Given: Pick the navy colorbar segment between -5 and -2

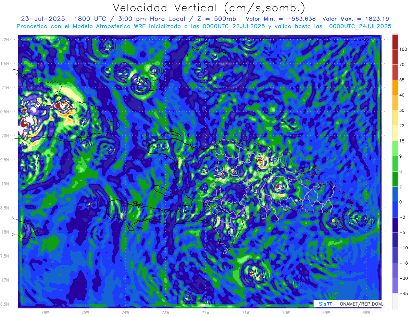Looking at the screenshot, I should (x=395, y=225).
